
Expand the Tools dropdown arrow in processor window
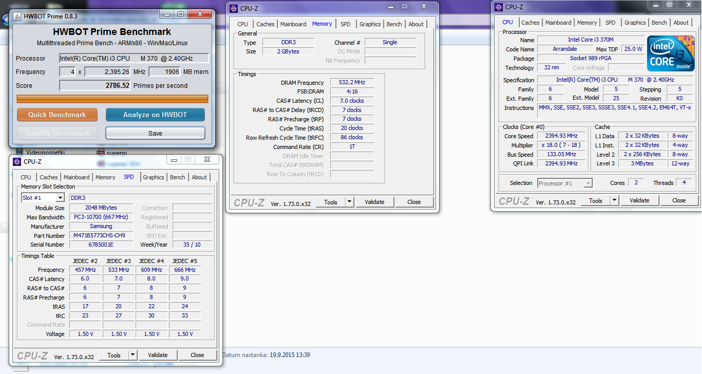click(x=615, y=200)
